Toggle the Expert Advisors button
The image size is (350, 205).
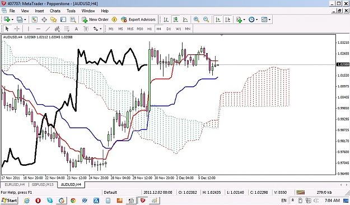pyautogui.click(x=138, y=20)
